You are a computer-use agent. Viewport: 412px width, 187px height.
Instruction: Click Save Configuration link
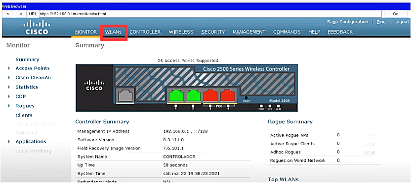pos(347,22)
